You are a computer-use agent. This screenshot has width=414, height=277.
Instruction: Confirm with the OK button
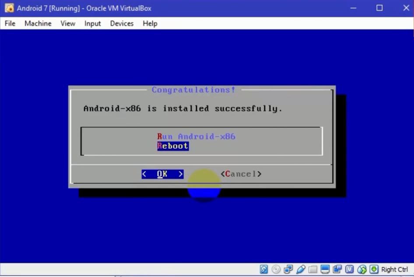(x=162, y=174)
